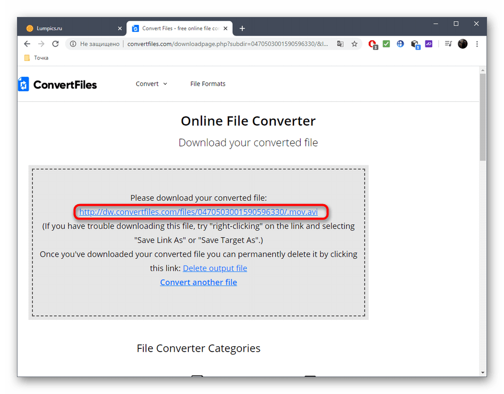
Task: Click Convert another file link
Action: pyautogui.click(x=198, y=282)
